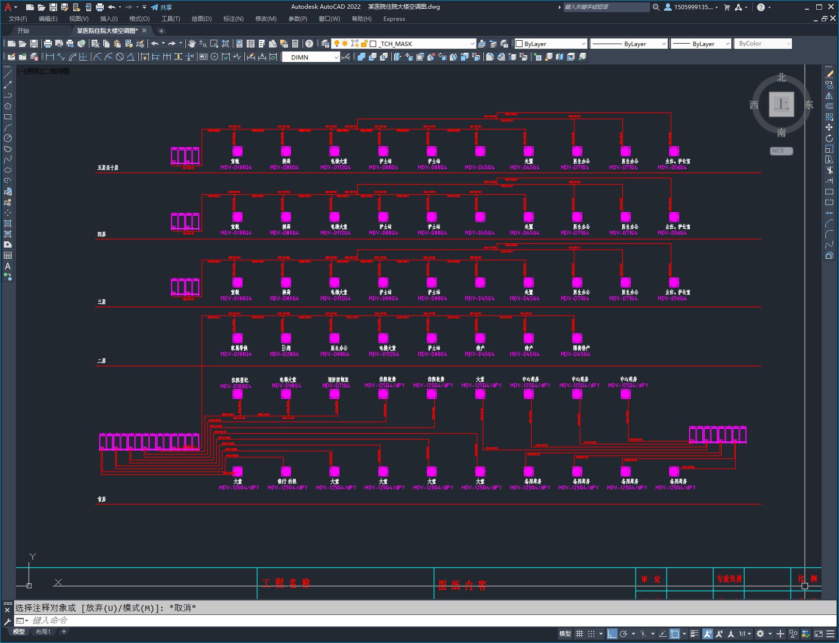This screenshot has height=643, width=839.
Task: Click the Zoom Window icon
Action: click(x=214, y=44)
